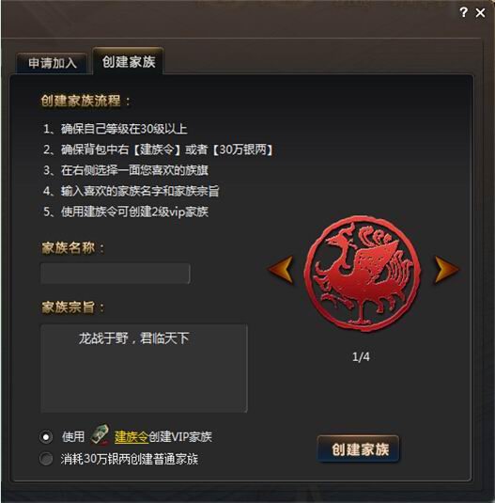
Task: Select radio option to use 建族令 for VIP家族
Action: click(46, 437)
